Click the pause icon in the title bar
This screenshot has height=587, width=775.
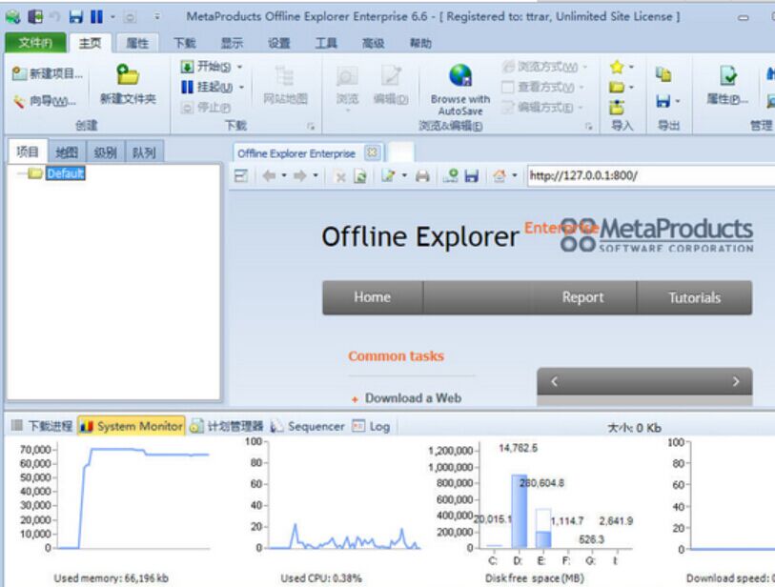click(x=96, y=17)
